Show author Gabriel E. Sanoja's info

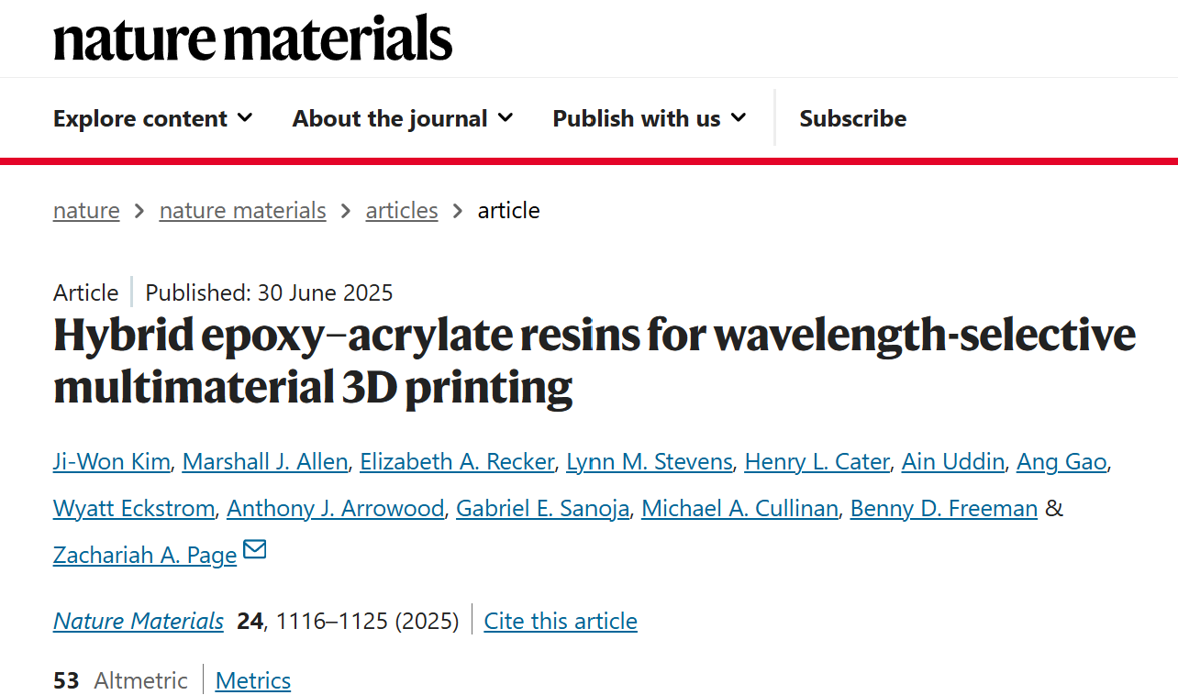[x=542, y=508]
